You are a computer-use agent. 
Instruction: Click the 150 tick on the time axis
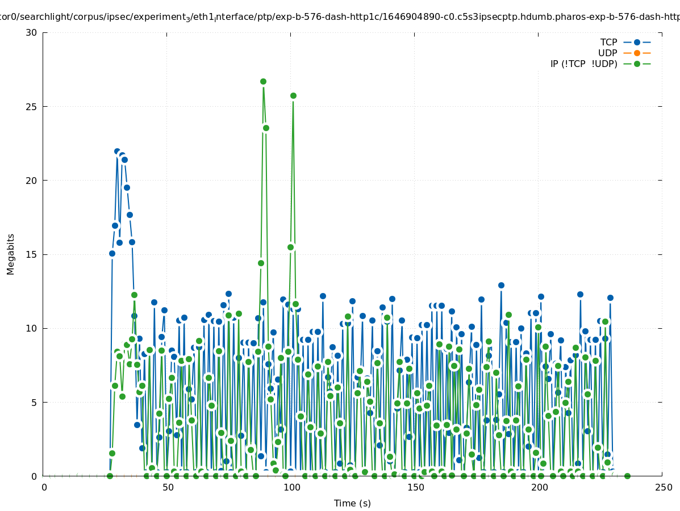pyautogui.click(x=415, y=487)
